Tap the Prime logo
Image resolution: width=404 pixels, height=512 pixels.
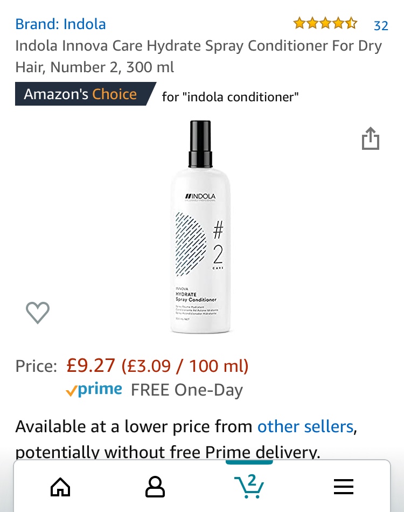click(94, 390)
